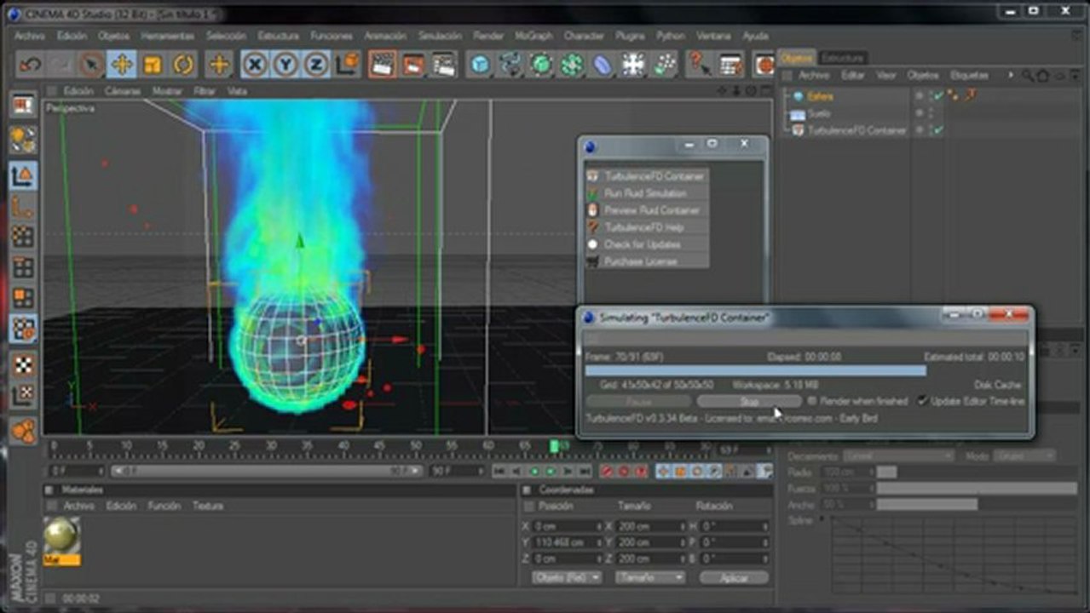Add a Cube primitive object
This screenshot has width=1090, height=613.
481,65
